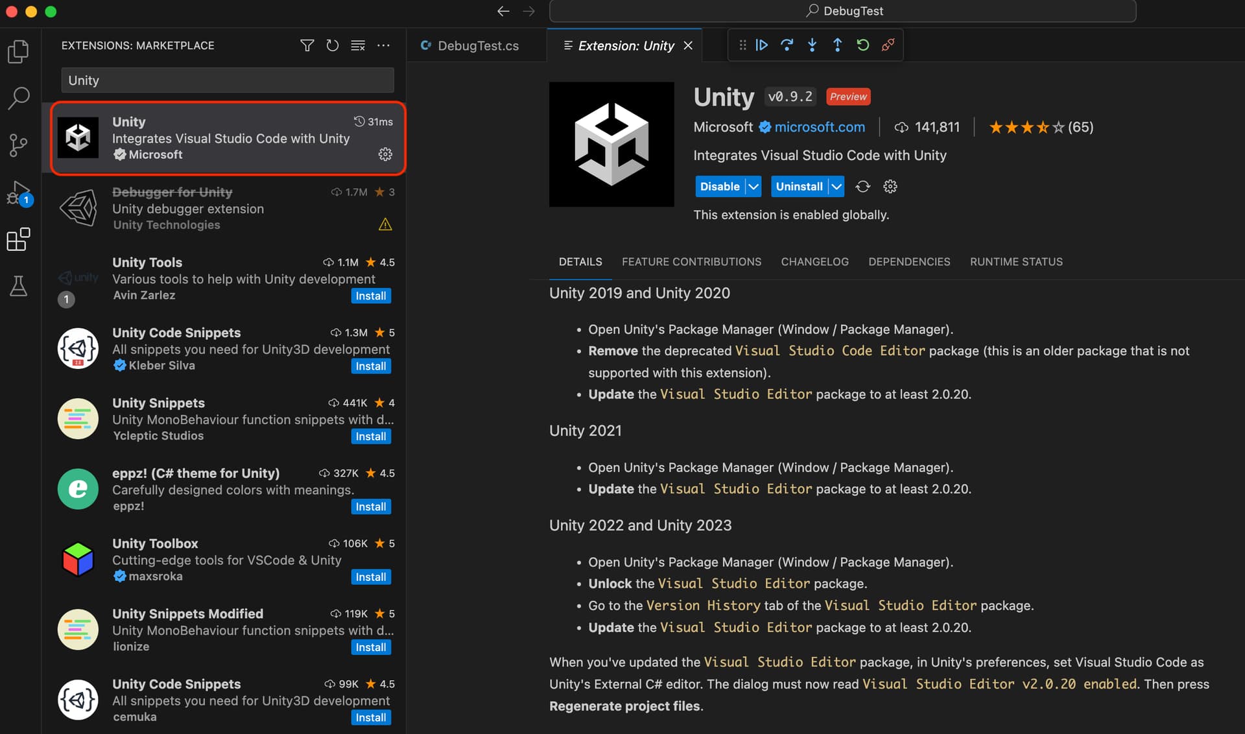
Task: Expand the Uninstall button dropdown arrow
Action: tap(836, 187)
